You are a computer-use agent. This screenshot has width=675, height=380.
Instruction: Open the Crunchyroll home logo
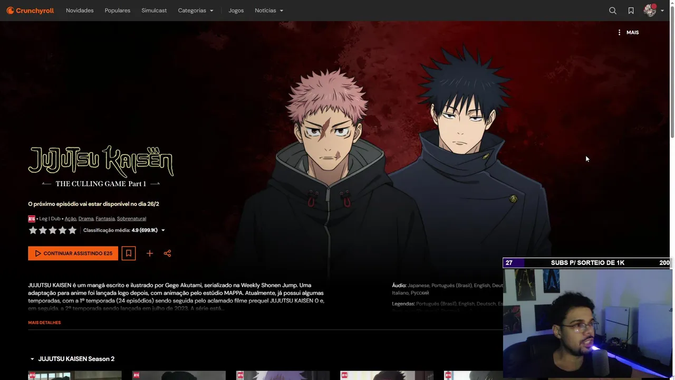pyautogui.click(x=30, y=11)
